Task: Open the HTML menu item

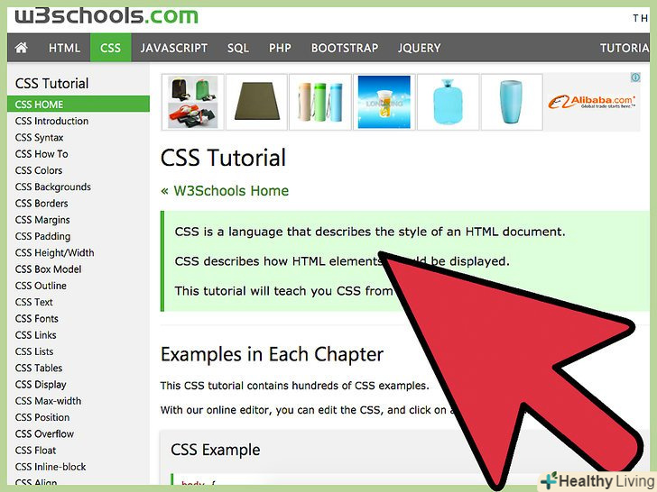Action: click(64, 48)
